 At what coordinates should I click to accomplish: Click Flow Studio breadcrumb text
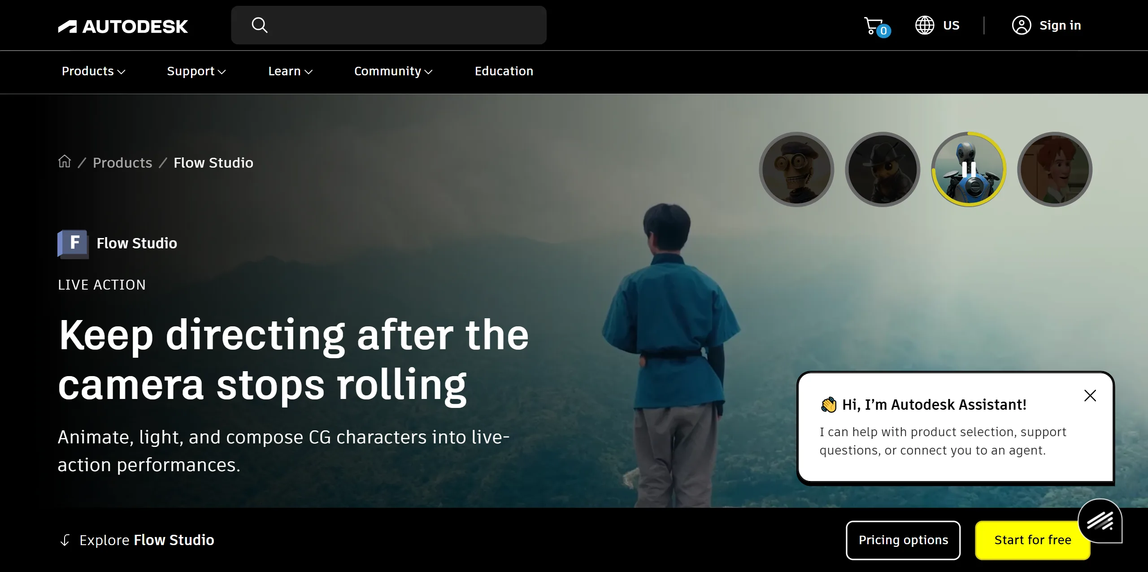213,163
